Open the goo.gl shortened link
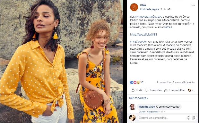 pyautogui.click(x=143, y=35)
